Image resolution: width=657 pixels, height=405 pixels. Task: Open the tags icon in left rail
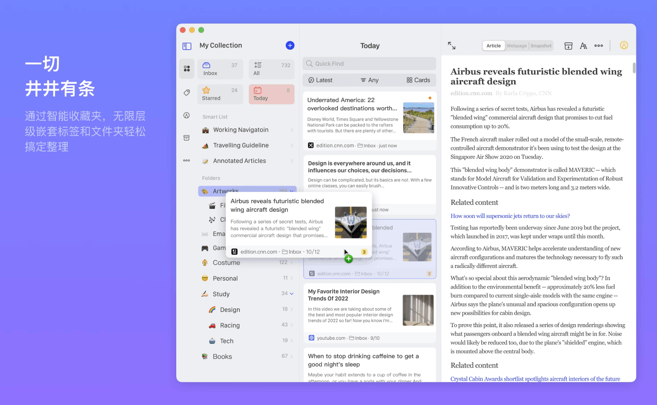(187, 93)
